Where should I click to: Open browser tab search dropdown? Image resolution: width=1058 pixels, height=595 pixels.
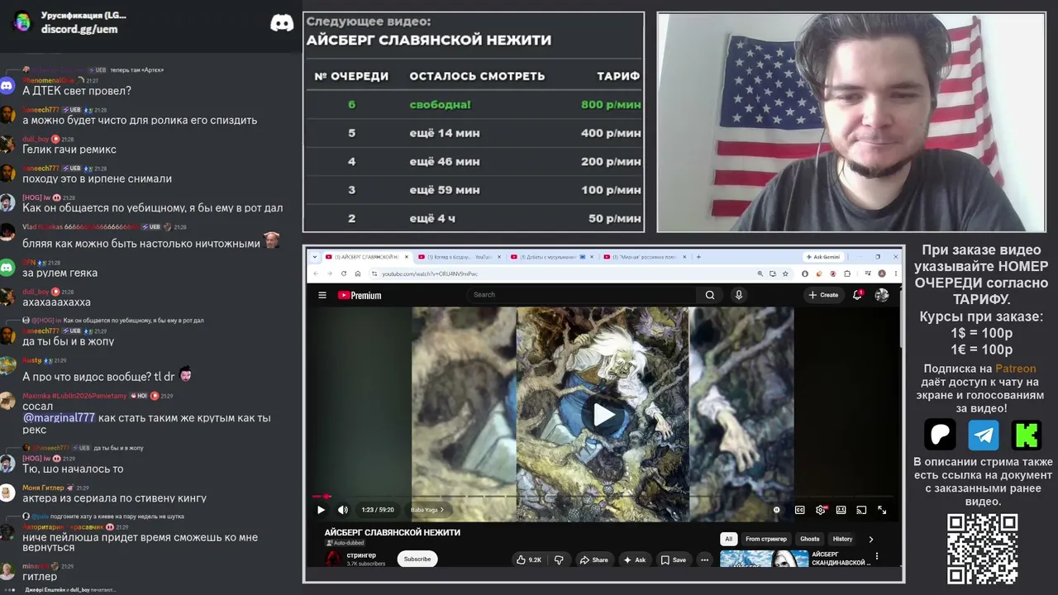point(314,257)
